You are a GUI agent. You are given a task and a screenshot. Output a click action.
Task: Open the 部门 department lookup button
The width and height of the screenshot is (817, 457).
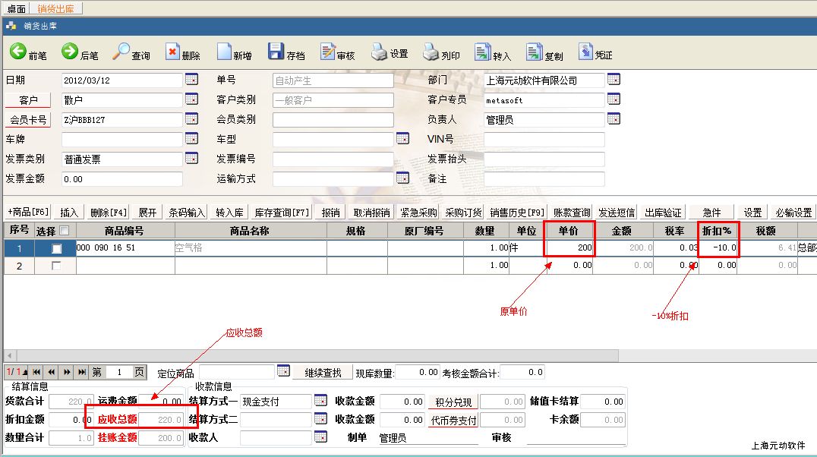pos(614,80)
